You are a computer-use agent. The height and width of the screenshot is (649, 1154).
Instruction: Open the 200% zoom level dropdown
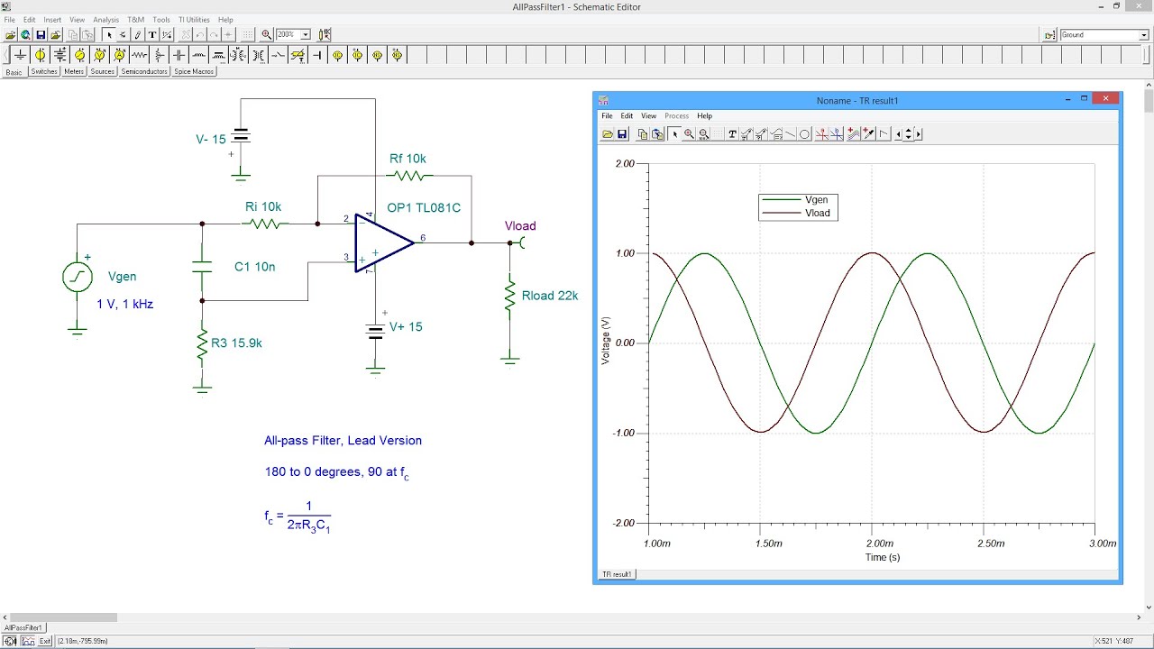tap(306, 34)
